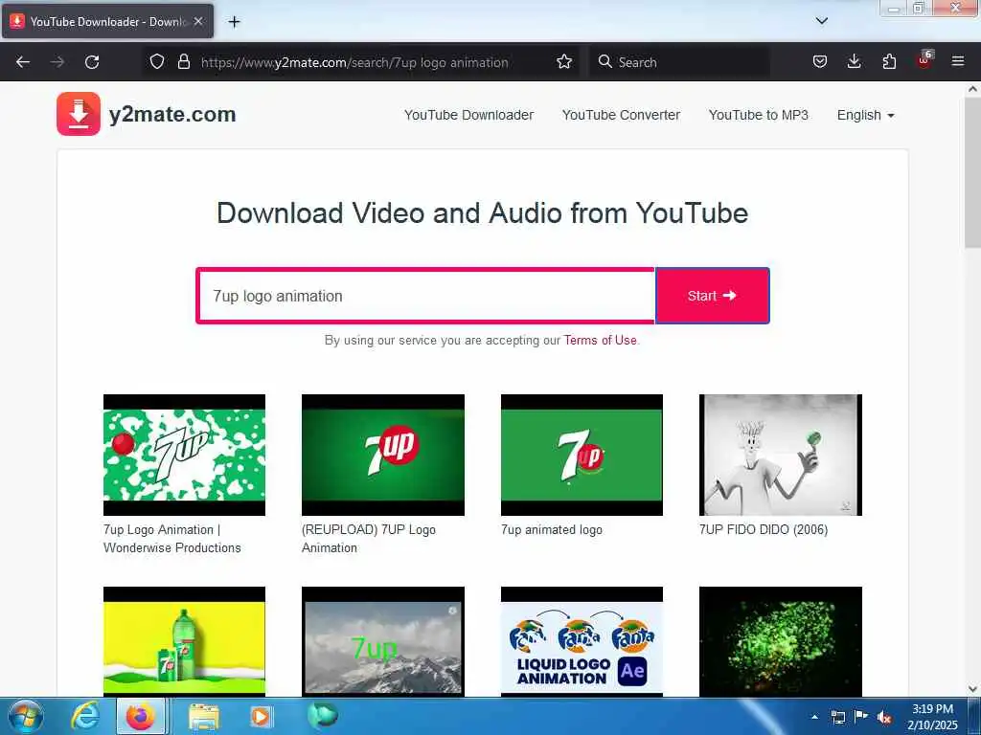Bookmark this page with the star icon
981x735 pixels.
[563, 62]
